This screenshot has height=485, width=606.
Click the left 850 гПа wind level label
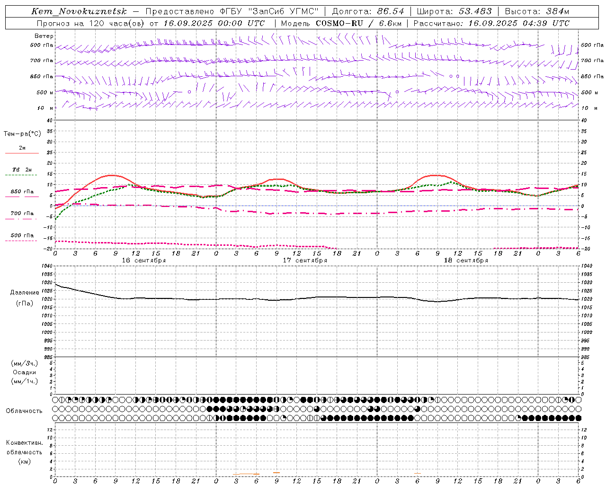pyautogui.click(x=42, y=76)
